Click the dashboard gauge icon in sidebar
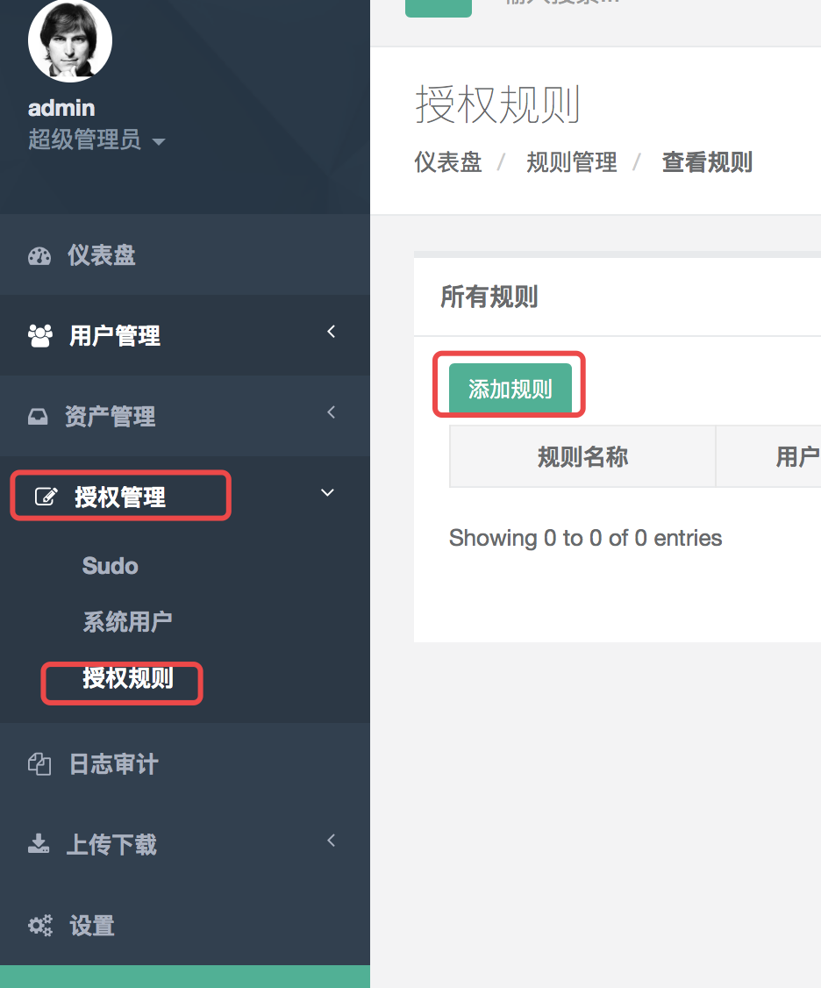The image size is (821, 988). coord(39,256)
